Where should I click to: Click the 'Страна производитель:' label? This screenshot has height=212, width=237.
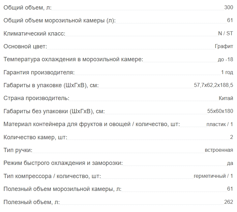[x=36, y=98]
